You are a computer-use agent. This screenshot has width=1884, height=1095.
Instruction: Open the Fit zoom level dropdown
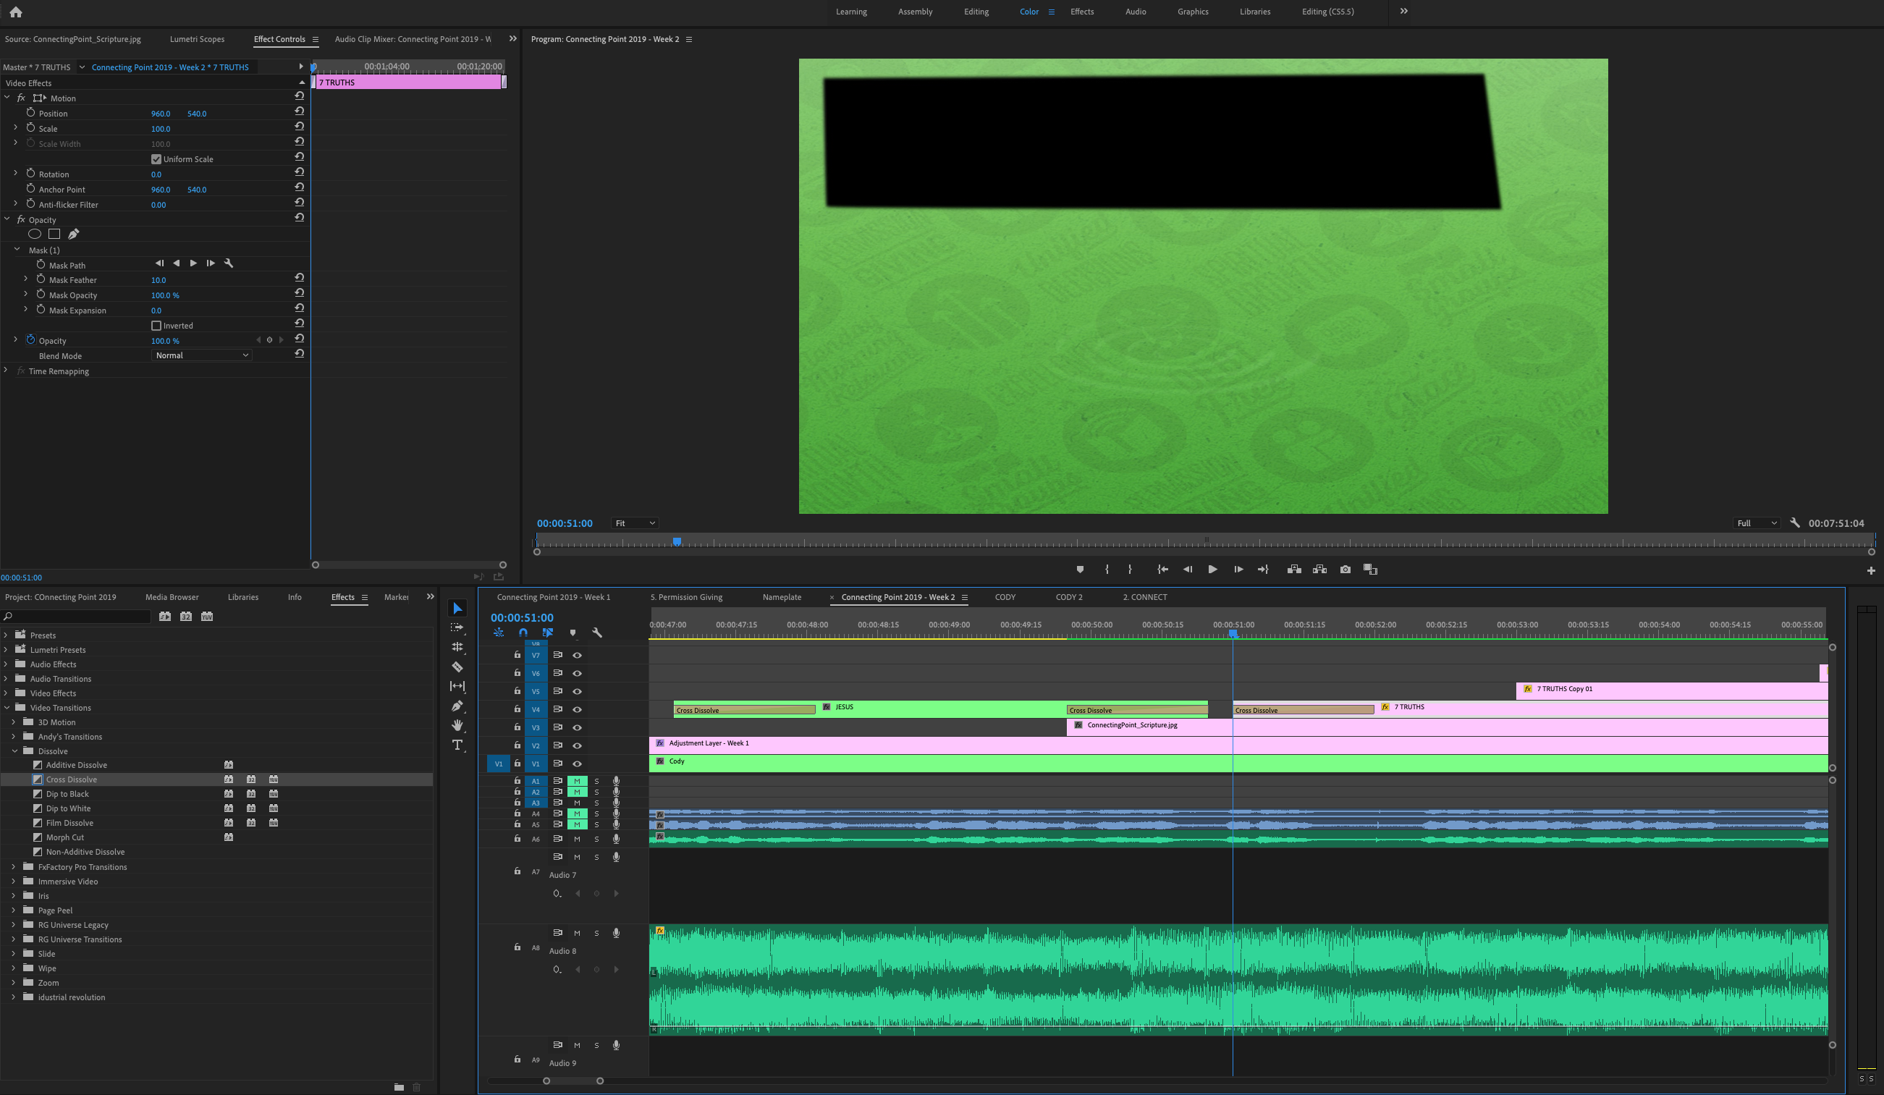(x=634, y=523)
